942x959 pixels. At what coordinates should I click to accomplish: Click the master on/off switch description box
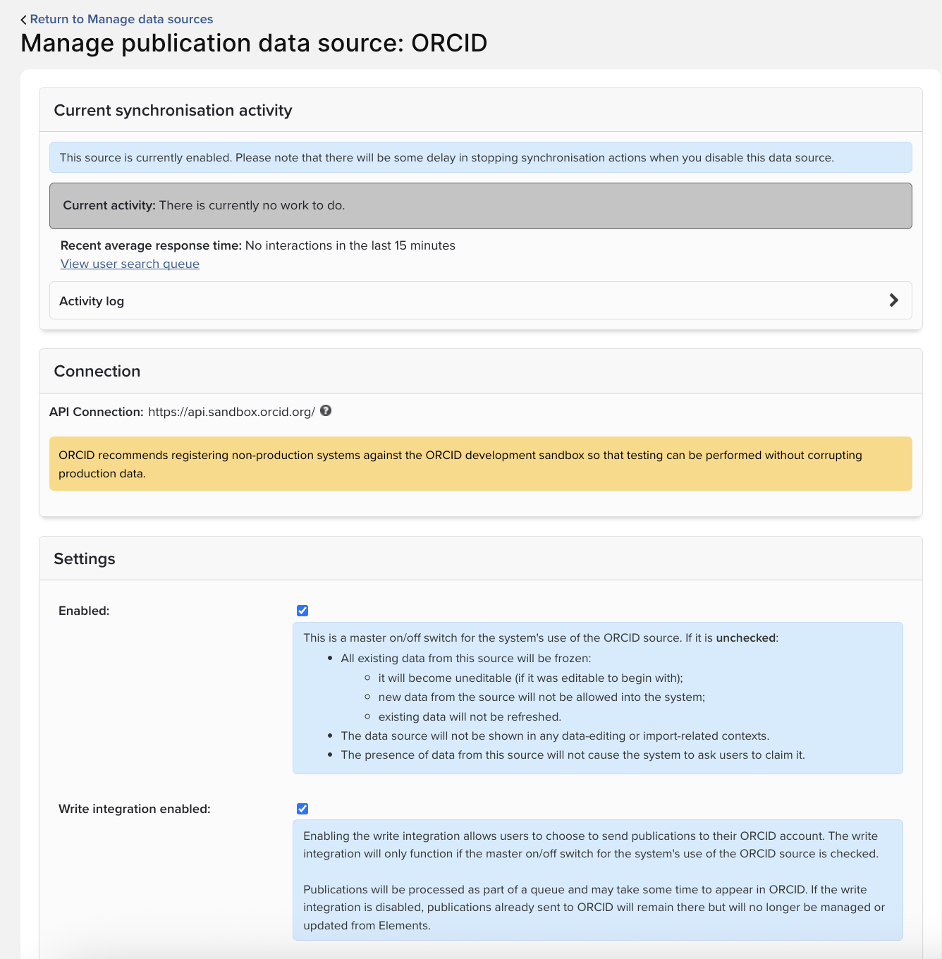[x=597, y=697]
